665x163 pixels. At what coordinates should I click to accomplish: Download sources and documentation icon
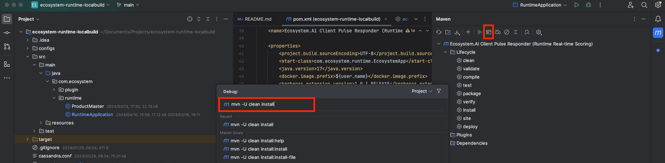pos(457,32)
